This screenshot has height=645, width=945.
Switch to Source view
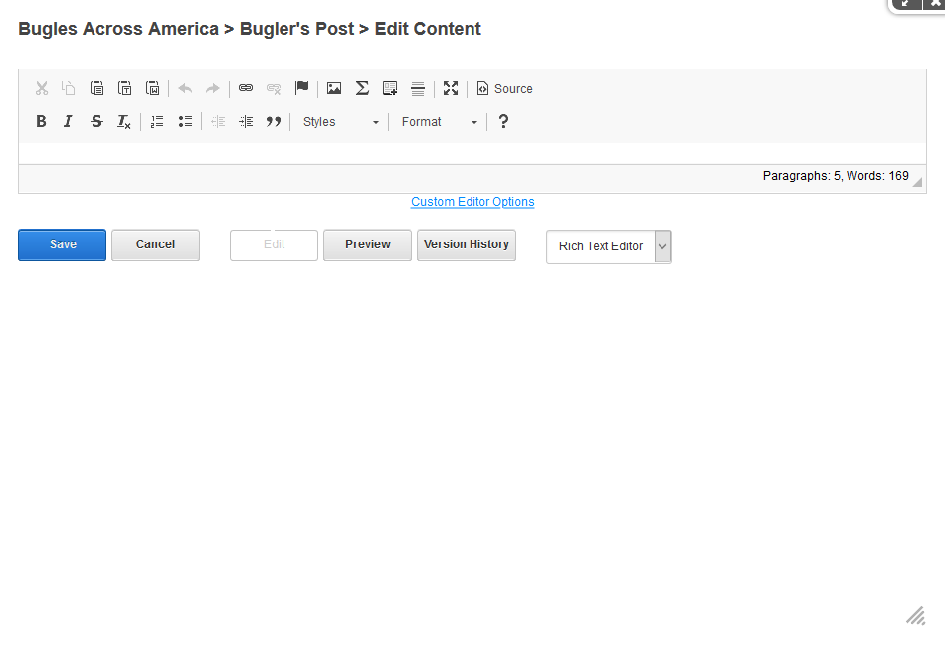(x=504, y=88)
